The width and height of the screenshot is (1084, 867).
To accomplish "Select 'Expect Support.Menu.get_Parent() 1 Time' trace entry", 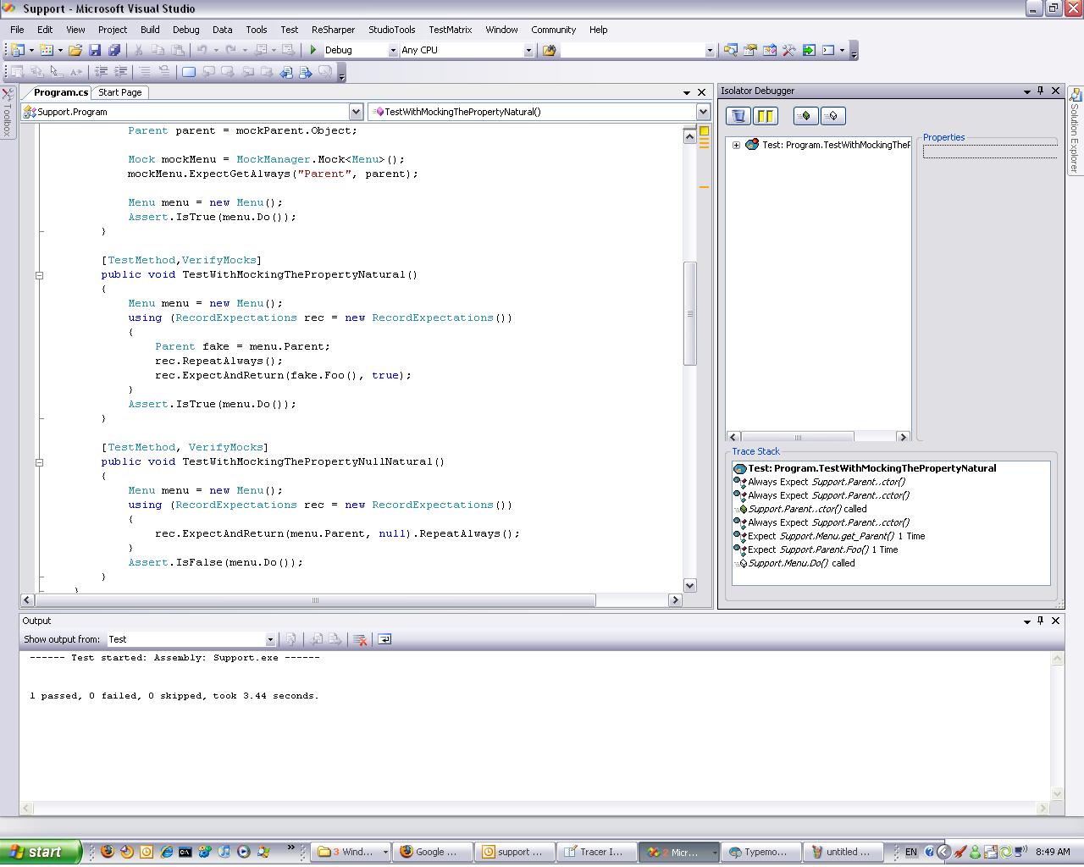I will point(830,536).
